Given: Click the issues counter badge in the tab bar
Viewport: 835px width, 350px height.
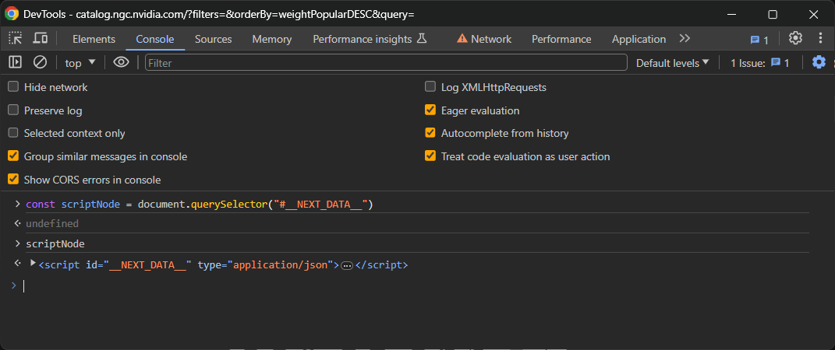Looking at the screenshot, I should 759,39.
